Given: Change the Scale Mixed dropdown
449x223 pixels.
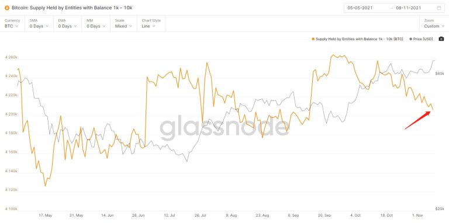Looking at the screenshot, I should [x=124, y=23].
